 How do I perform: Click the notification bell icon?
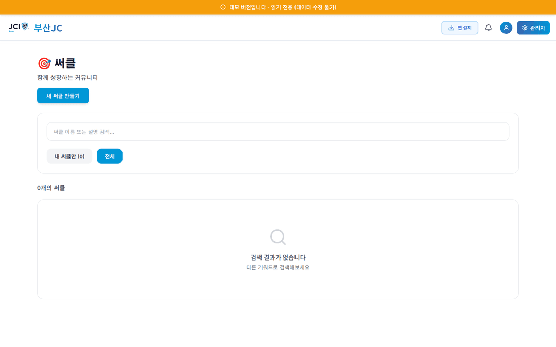point(488,28)
